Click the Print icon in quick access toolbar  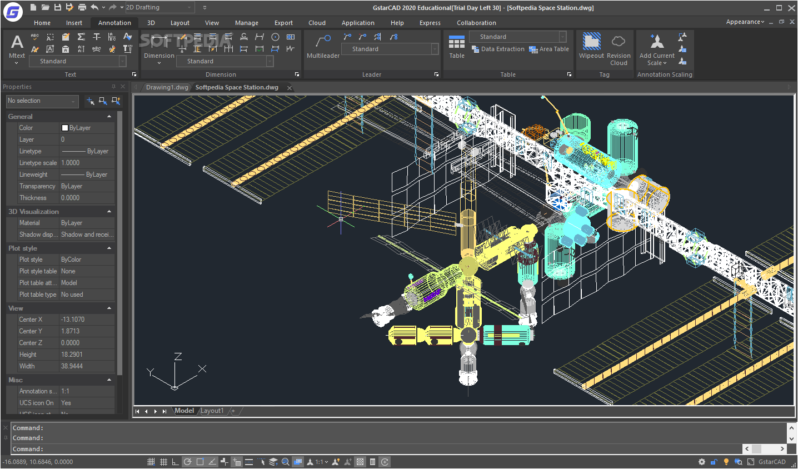(82, 7)
